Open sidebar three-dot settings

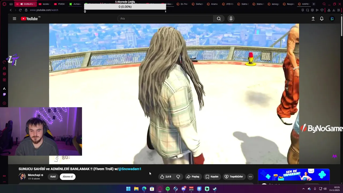pyautogui.click(x=4, y=182)
